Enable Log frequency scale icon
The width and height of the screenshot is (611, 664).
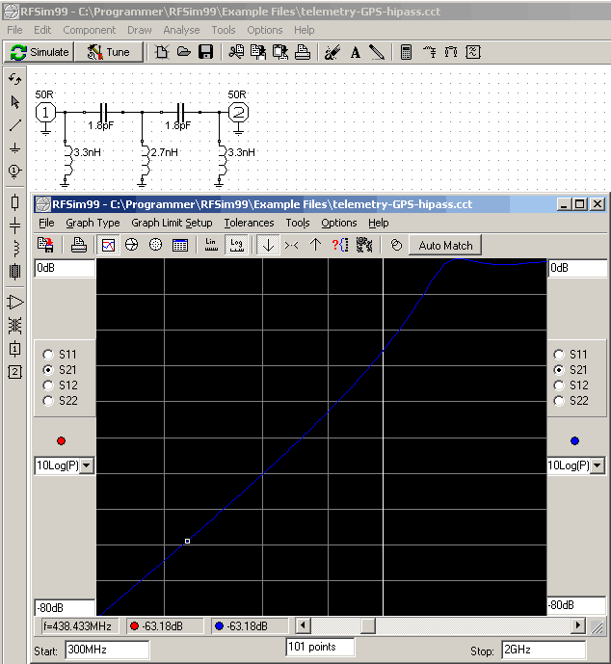236,245
